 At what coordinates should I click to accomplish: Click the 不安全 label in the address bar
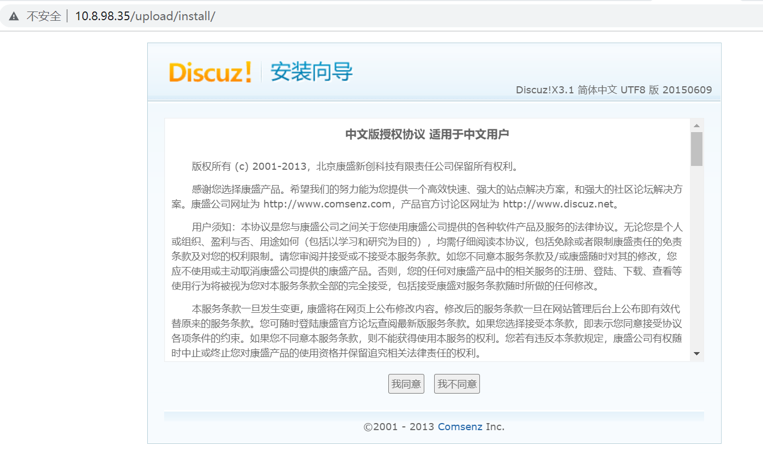pos(44,16)
